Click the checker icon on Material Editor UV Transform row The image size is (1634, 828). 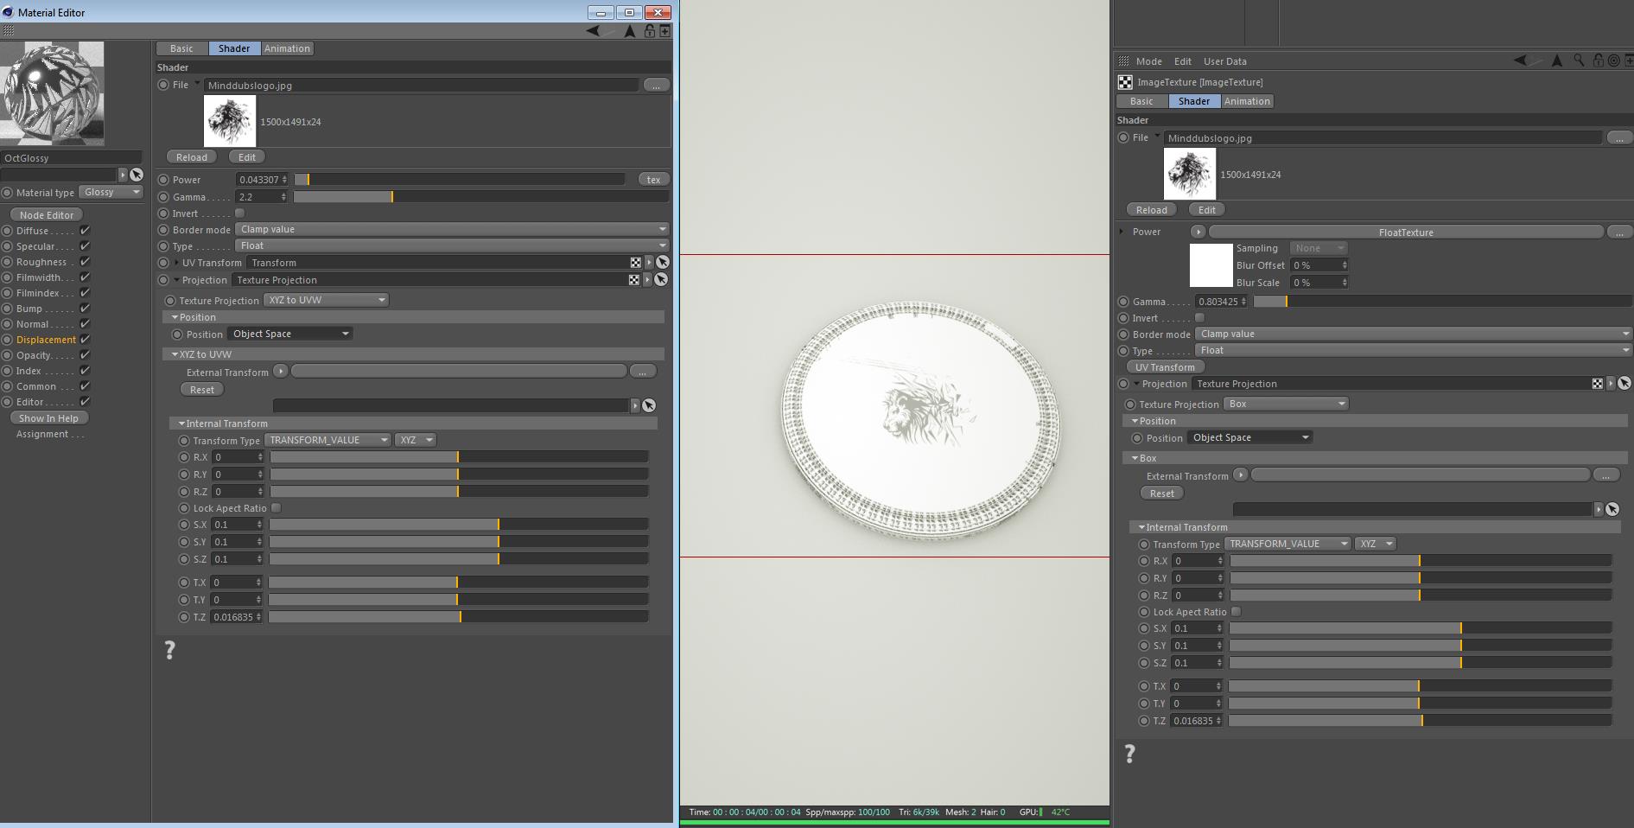point(636,263)
